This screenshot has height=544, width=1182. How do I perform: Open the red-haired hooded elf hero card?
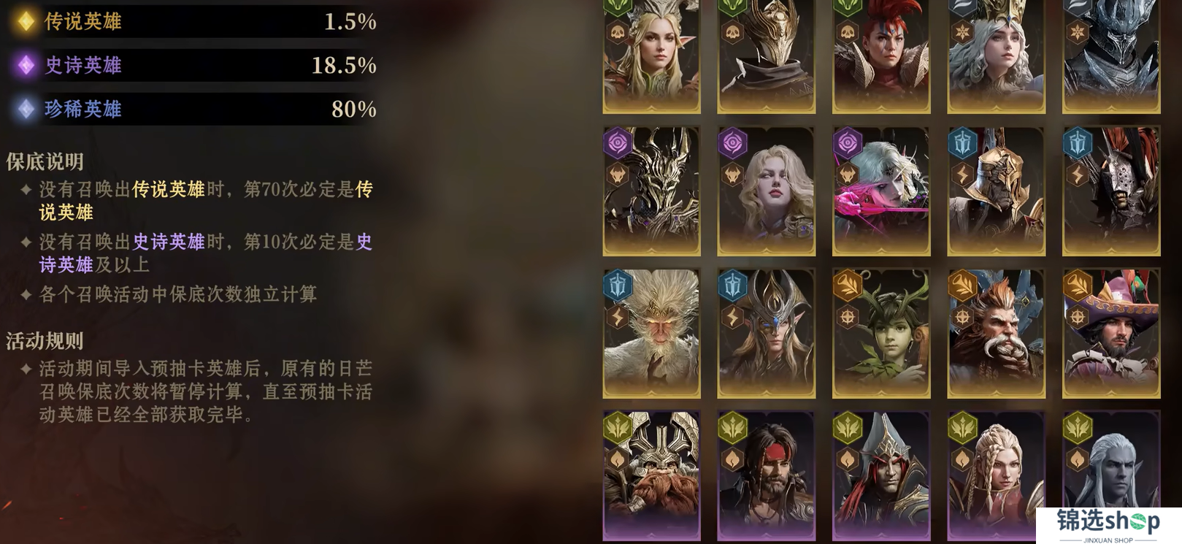point(881,476)
